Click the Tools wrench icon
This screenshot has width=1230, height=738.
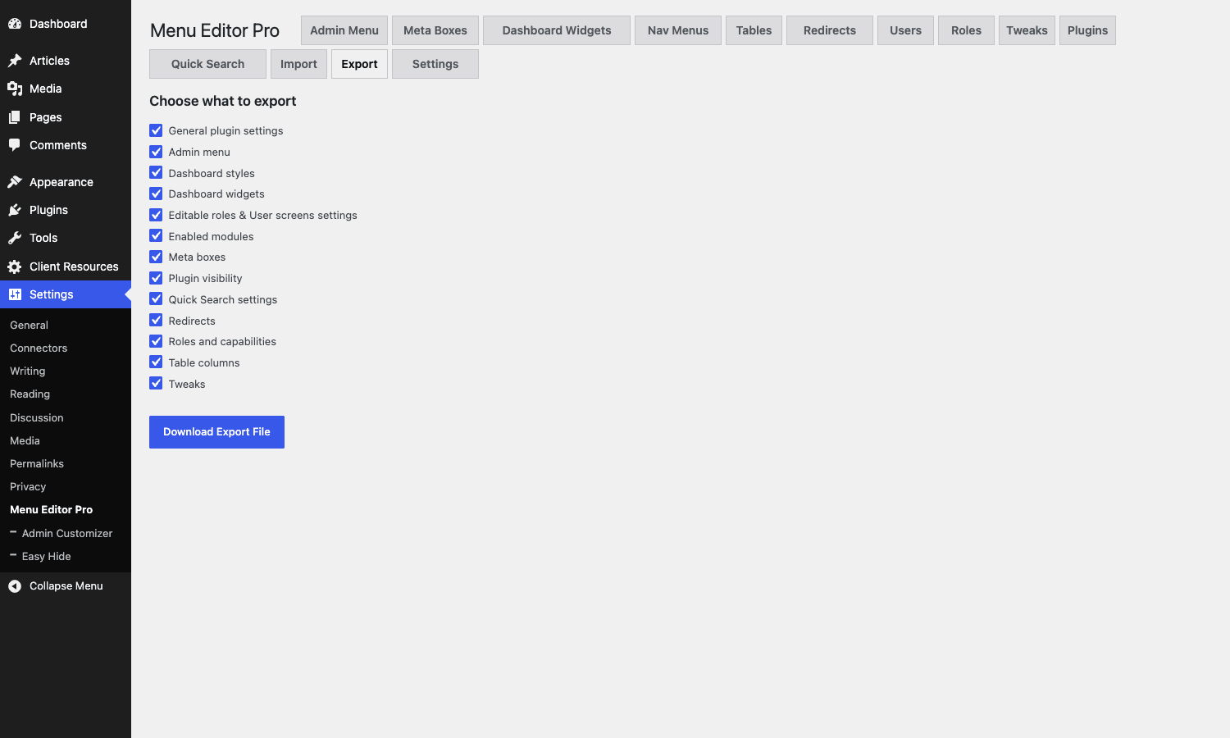click(x=15, y=238)
